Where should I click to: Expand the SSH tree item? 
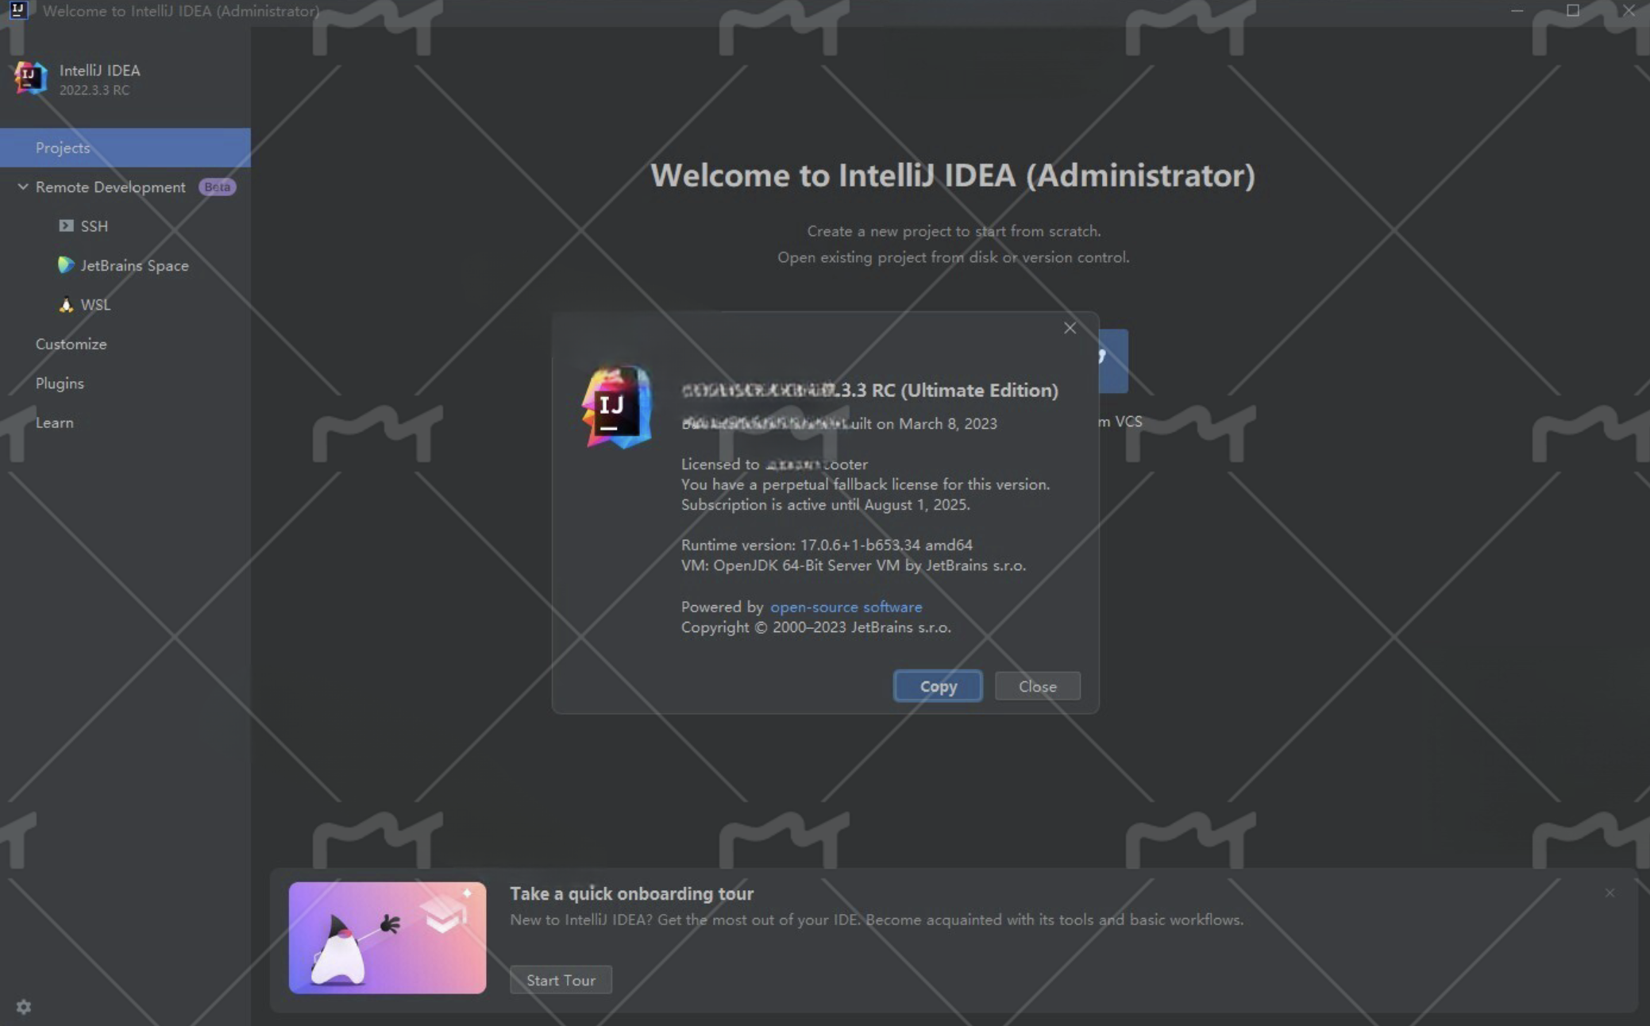(x=66, y=225)
